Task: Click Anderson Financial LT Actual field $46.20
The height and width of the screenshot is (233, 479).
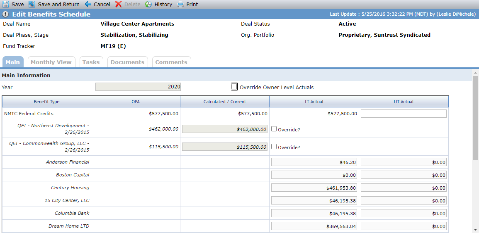Action: (x=314, y=162)
